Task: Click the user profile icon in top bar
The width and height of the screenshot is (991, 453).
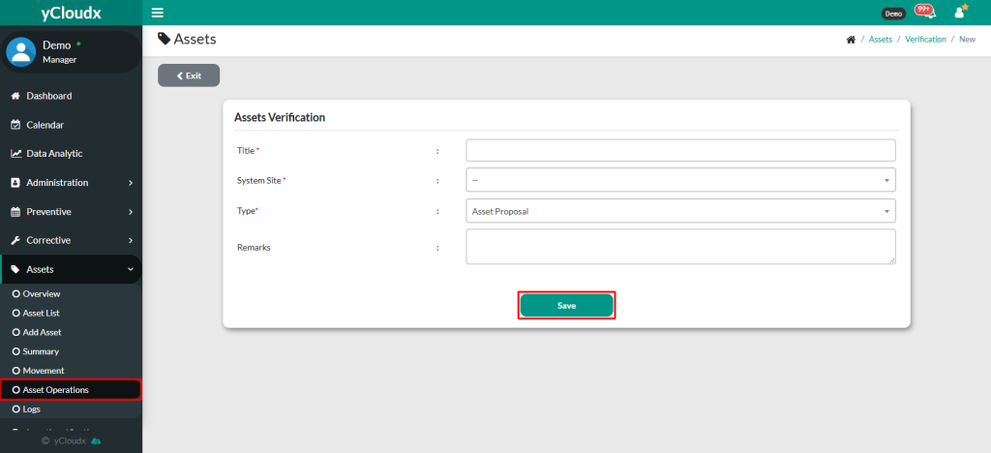Action: pyautogui.click(x=960, y=13)
